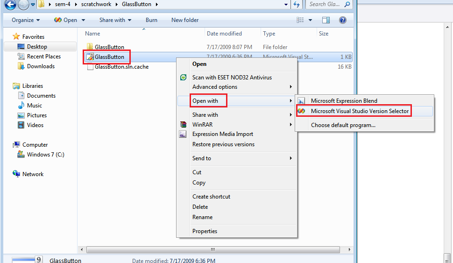Click the Back navigation arrow button

coord(10,5)
